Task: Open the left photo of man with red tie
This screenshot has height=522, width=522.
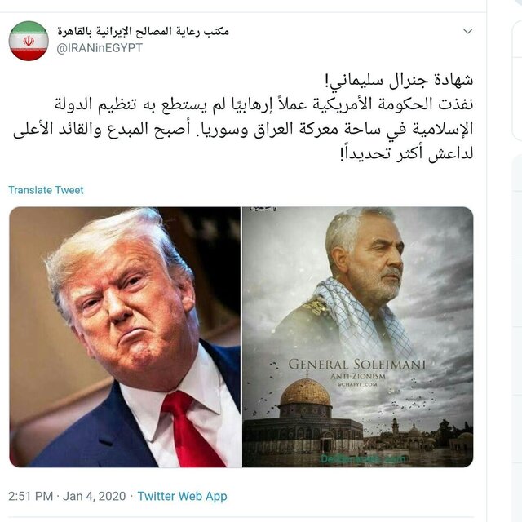Action: pyautogui.click(x=125, y=337)
